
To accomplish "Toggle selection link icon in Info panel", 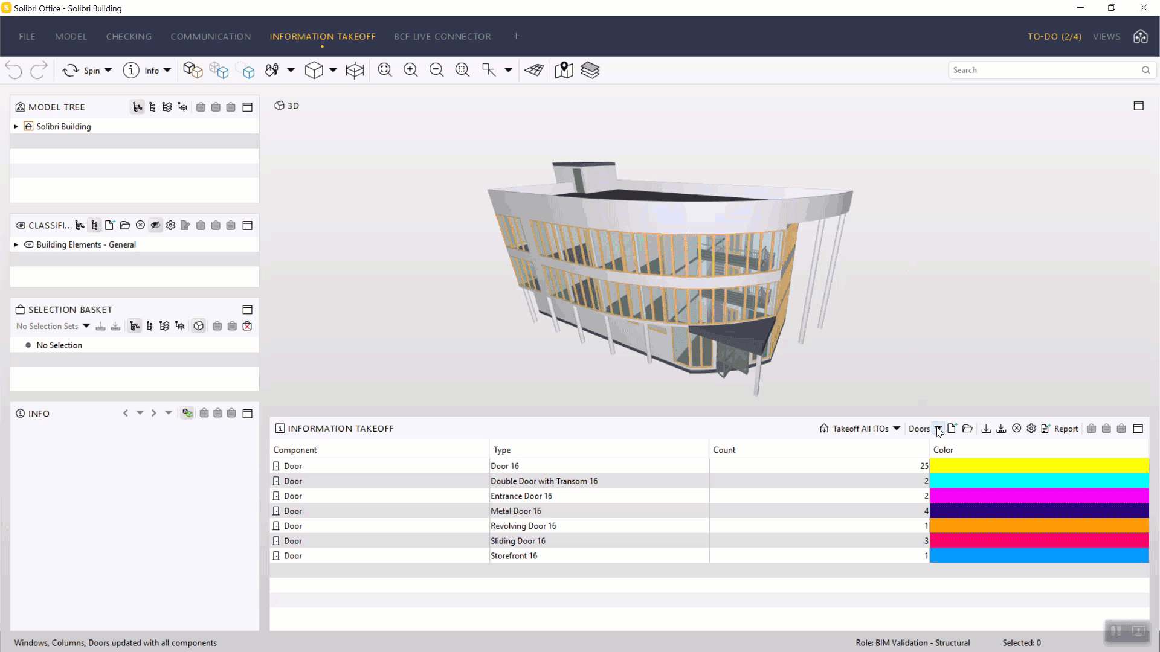I will (x=187, y=414).
